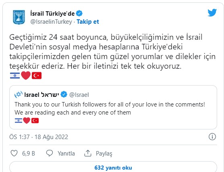Viewport: 224px width, 172px height.
Task: Click the blue verified badge beside İsrail Türkiye'de
Action: point(79,13)
